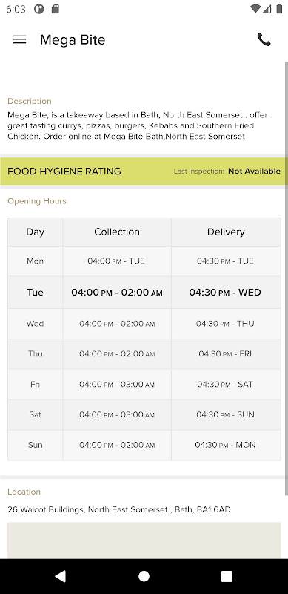Viewport: 288px width, 594px height.
Task: Select Friday's collection hours cell
Action: [117, 384]
